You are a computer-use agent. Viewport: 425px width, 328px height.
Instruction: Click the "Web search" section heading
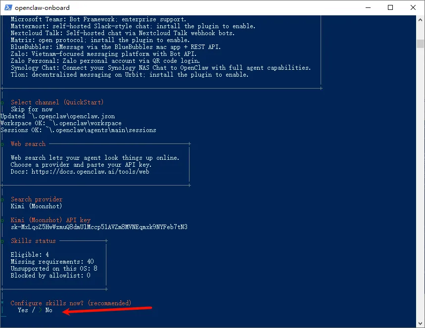[28, 144]
